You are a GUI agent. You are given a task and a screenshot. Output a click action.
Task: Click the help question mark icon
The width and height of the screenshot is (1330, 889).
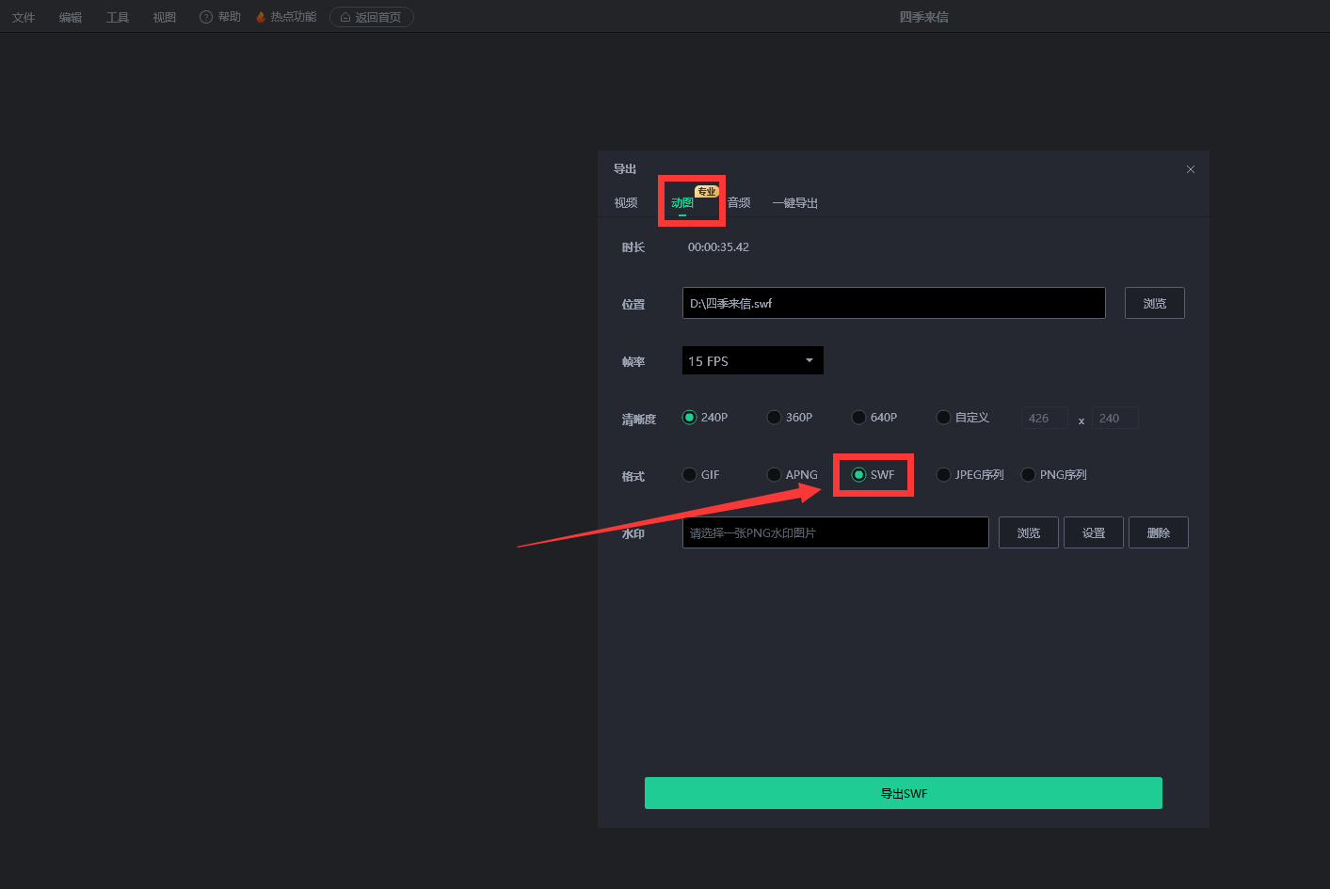tap(206, 17)
